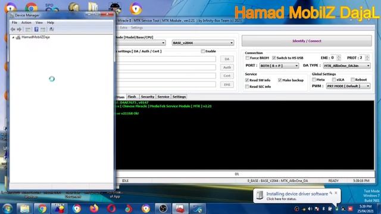381x214 pixels.
Task: Toggle the Make backup checkbox
Action: coord(280,80)
